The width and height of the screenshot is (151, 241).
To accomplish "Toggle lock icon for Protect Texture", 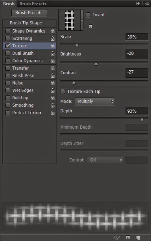I will click(53, 113).
